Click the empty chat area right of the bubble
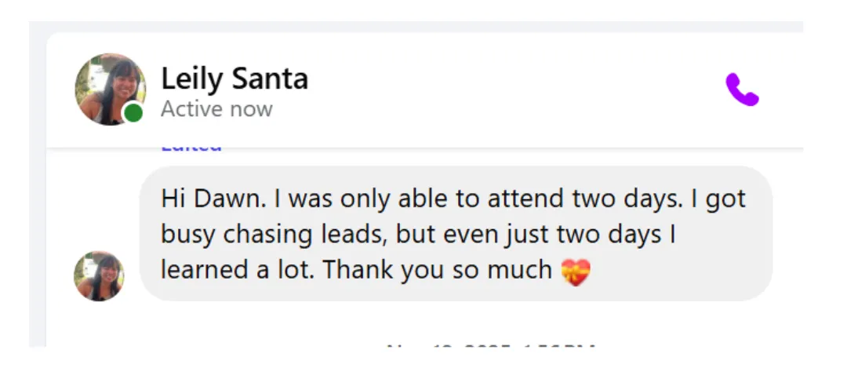This screenshot has height=368, width=858. pos(787,234)
